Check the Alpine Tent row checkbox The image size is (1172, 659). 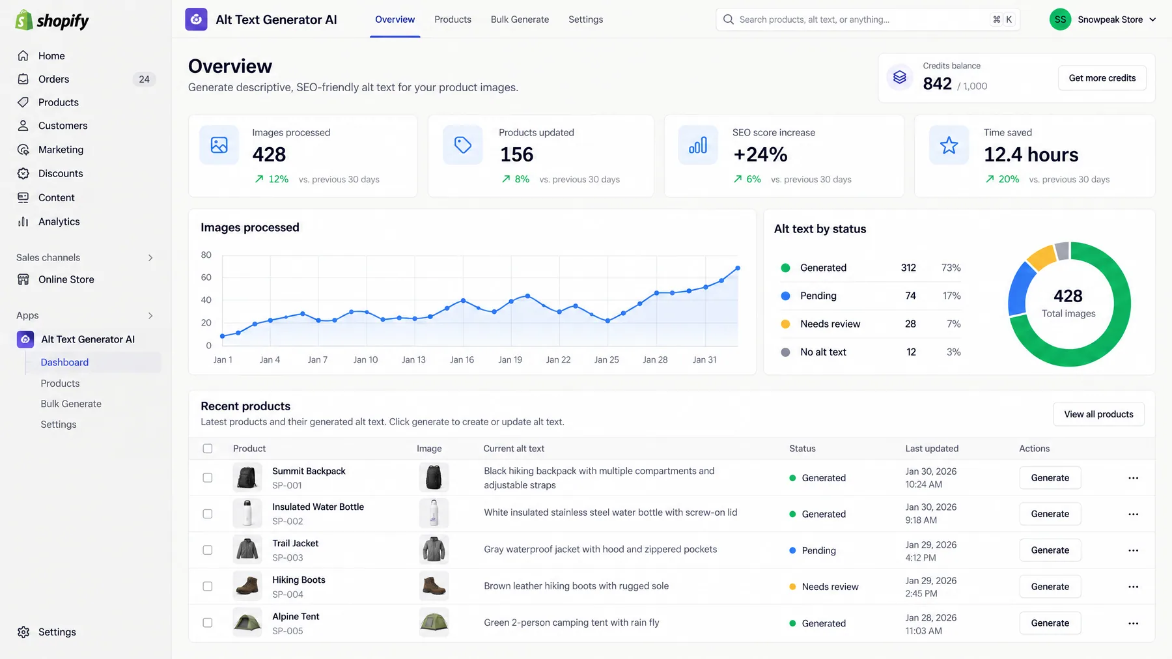[x=208, y=623]
